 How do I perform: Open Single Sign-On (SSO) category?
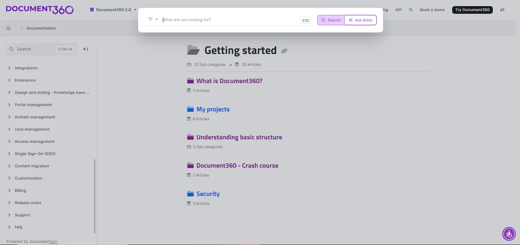coord(35,154)
